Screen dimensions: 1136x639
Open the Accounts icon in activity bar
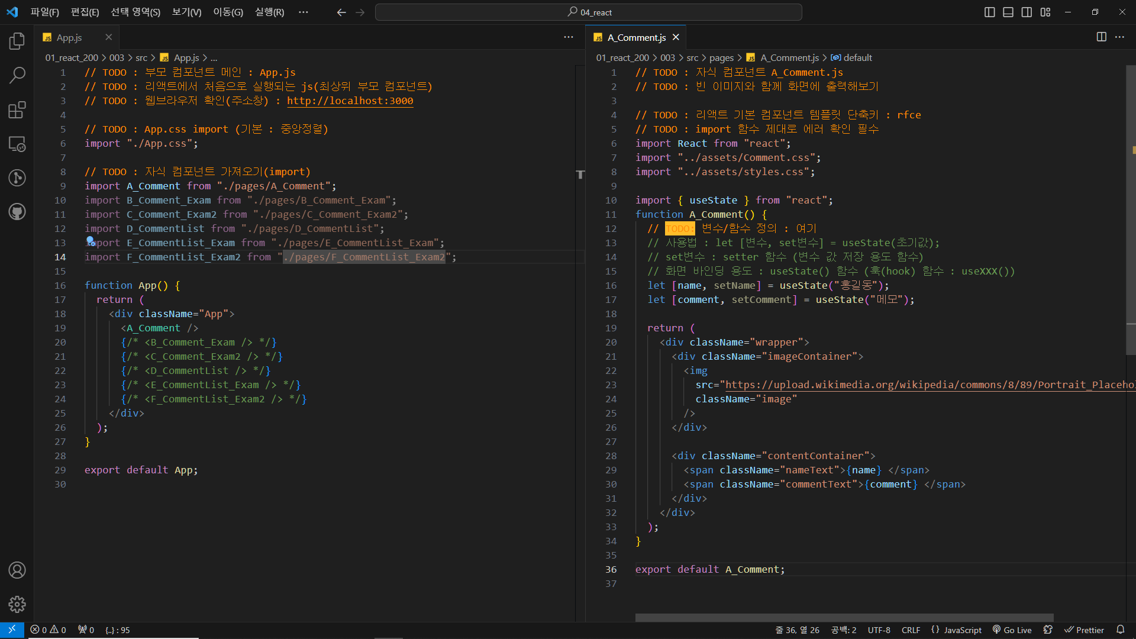point(17,570)
